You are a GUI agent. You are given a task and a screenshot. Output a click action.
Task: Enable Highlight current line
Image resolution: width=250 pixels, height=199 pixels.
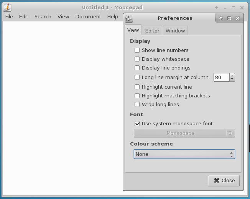(137, 87)
